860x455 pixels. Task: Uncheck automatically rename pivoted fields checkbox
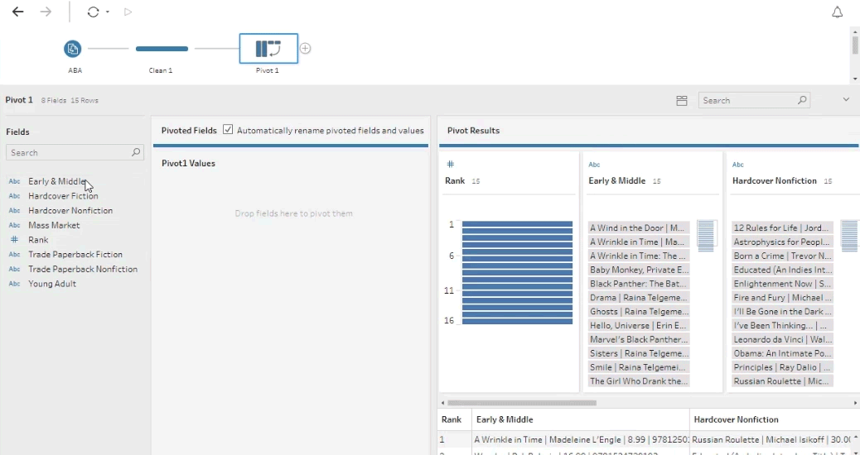coord(228,130)
